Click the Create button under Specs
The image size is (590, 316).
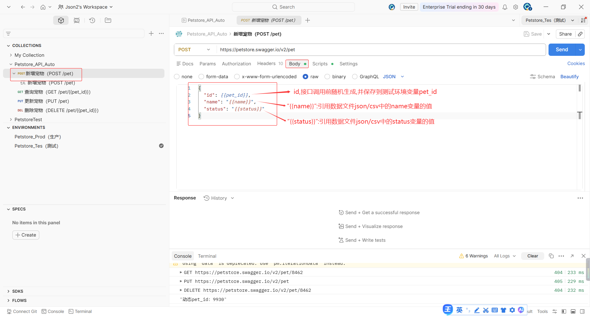click(x=26, y=235)
